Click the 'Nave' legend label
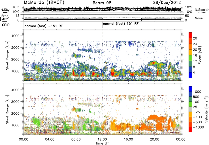 pos(199,18)
